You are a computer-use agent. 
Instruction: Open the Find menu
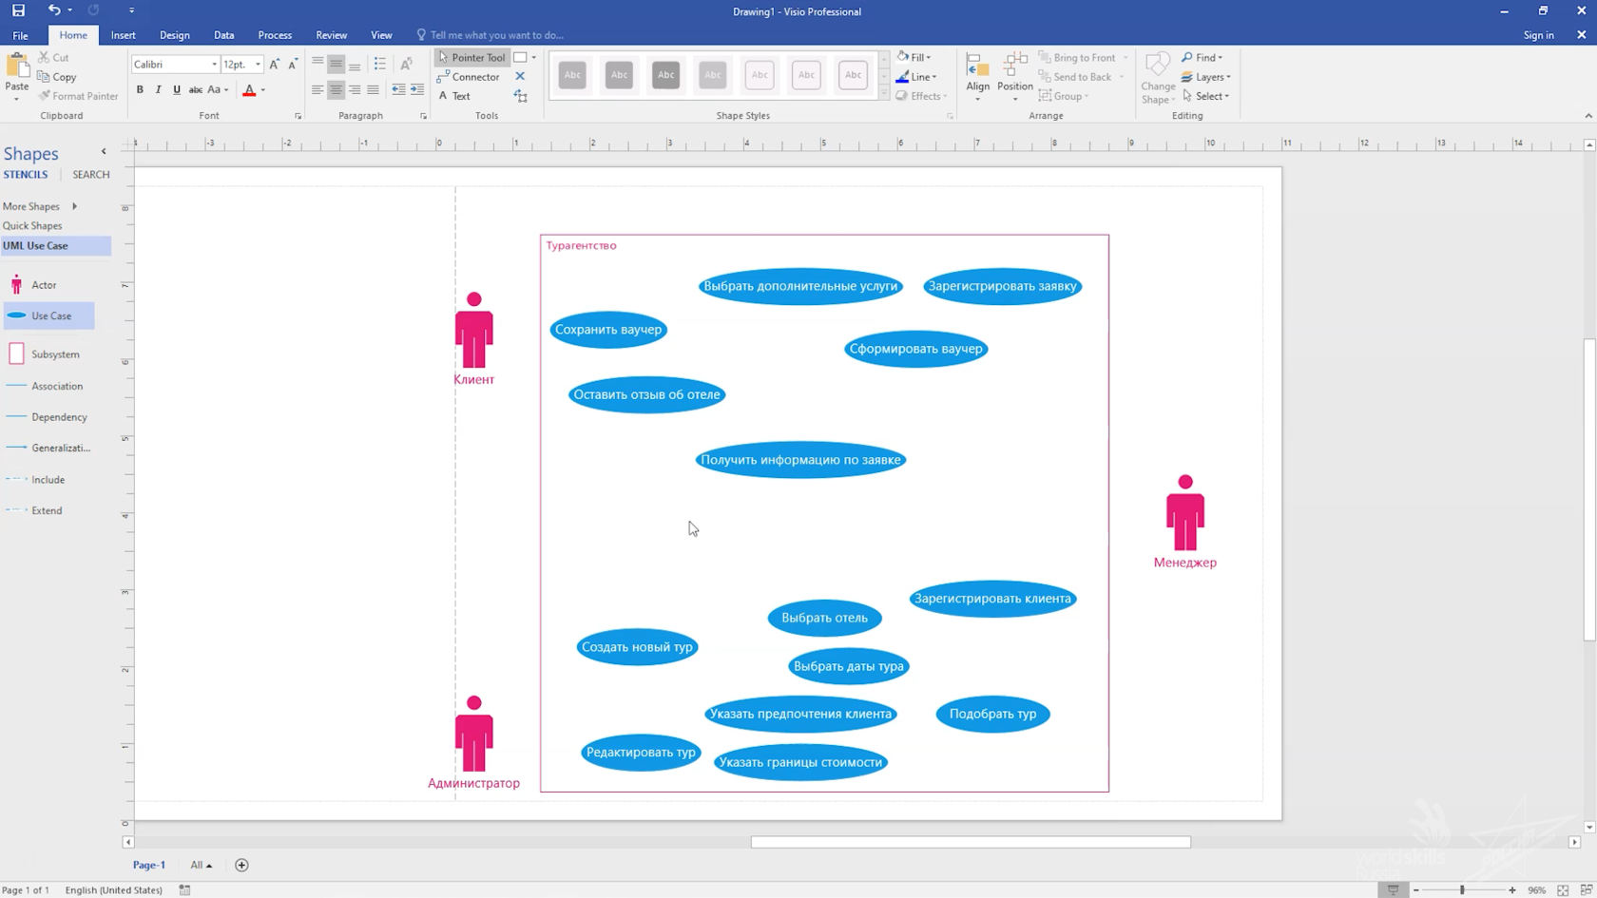click(x=1203, y=57)
